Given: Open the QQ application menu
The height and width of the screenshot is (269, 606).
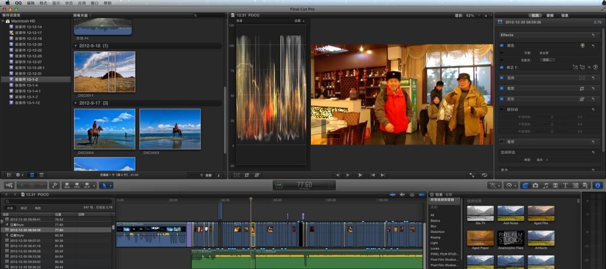Looking at the screenshot, I should 18,3.
